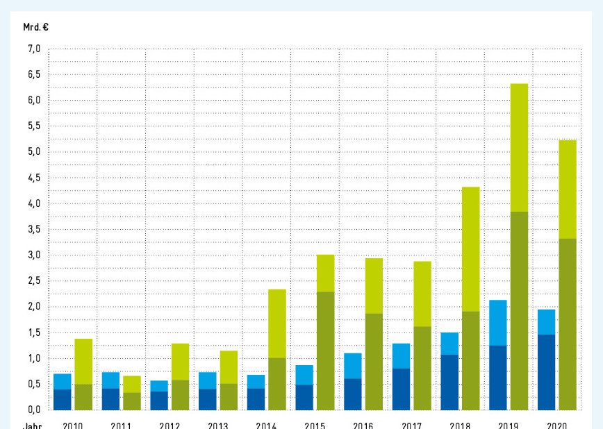Click the lime green segment of 2018 bar
This screenshot has height=429, width=603.
[470, 249]
